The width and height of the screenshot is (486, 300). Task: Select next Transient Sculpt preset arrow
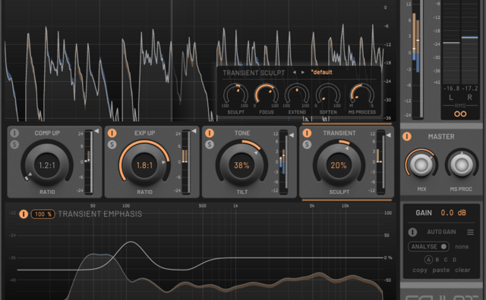point(303,73)
